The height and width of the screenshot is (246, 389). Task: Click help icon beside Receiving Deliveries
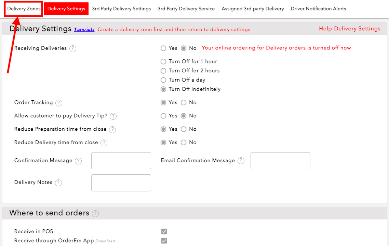click(73, 49)
